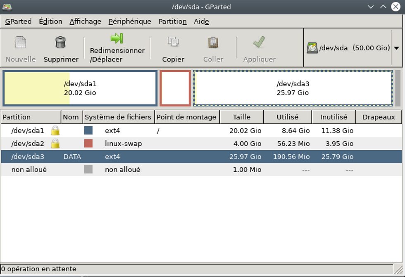Image resolution: width=405 pixels, height=277 pixels.
Task: Sort by the Nom column header
Action: point(72,117)
